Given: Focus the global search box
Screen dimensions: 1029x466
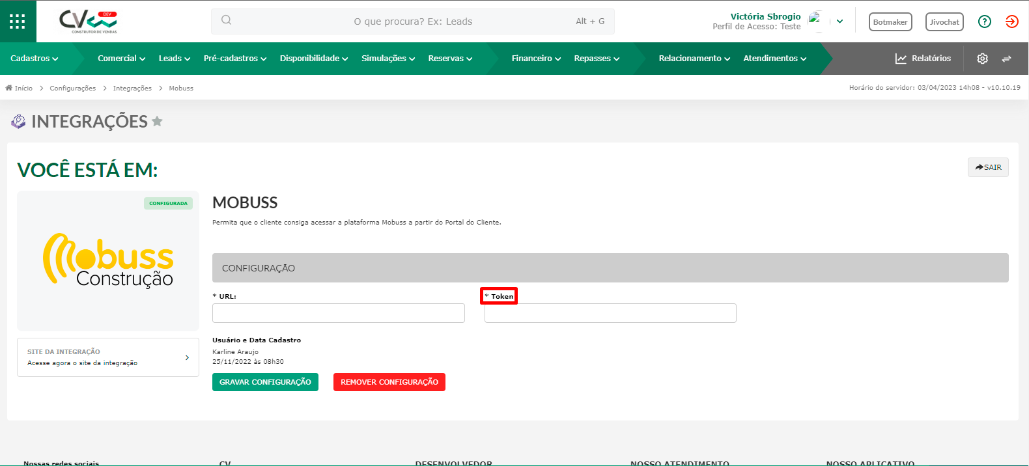Looking at the screenshot, I should [x=413, y=21].
